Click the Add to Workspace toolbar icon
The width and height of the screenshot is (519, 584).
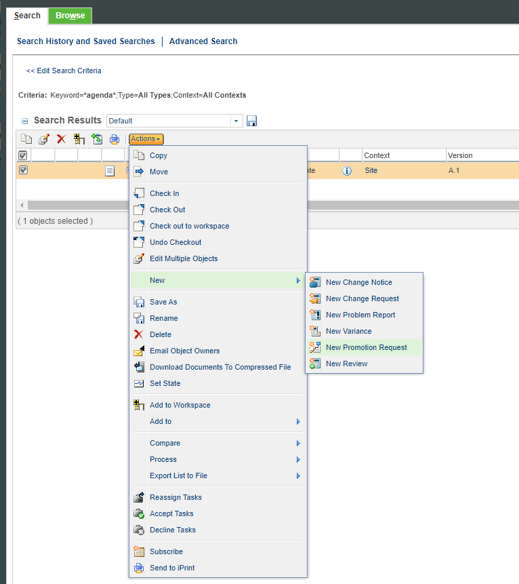pyautogui.click(x=79, y=139)
